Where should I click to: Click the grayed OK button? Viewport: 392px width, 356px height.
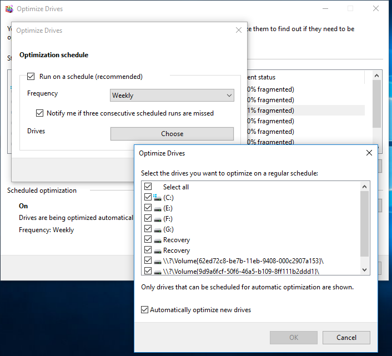point(294,338)
